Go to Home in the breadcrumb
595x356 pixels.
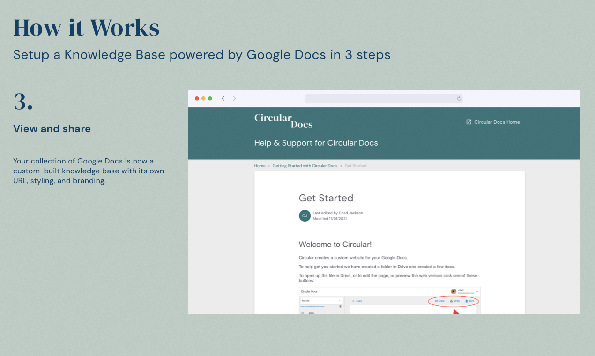point(260,166)
